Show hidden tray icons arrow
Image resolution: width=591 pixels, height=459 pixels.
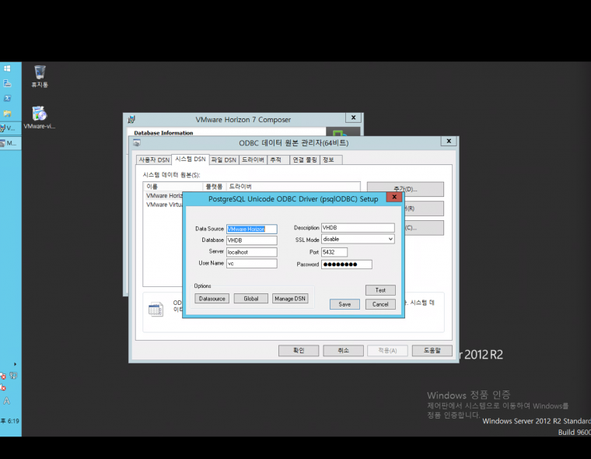[15, 364]
